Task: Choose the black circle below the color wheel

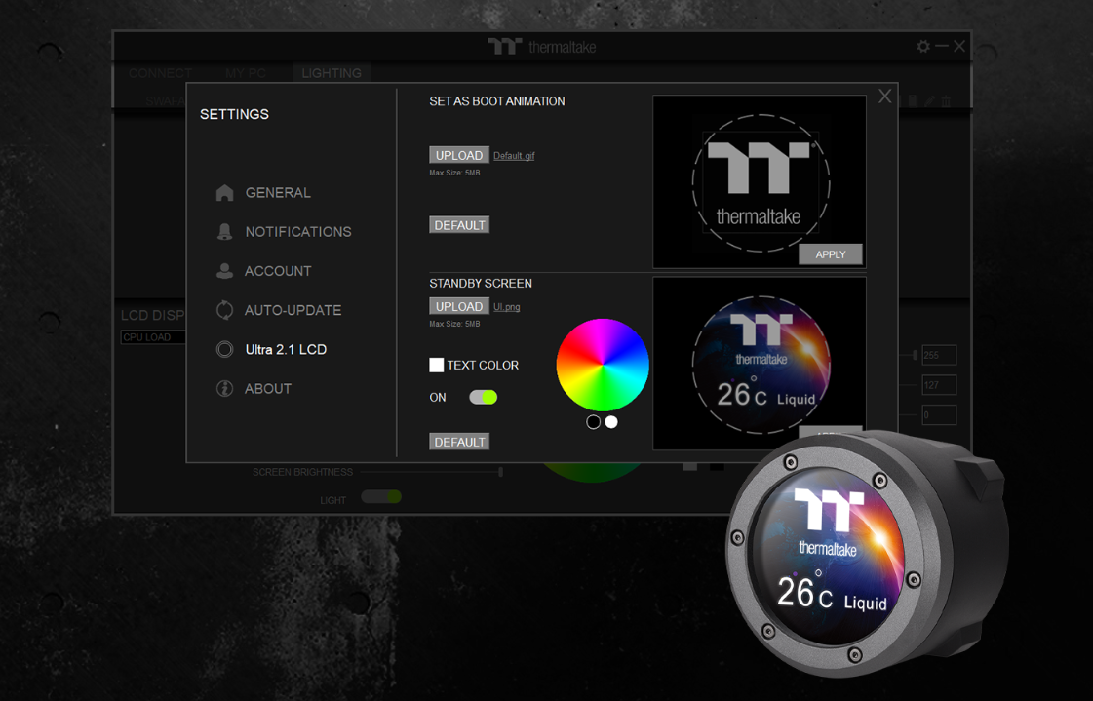Action: click(593, 421)
